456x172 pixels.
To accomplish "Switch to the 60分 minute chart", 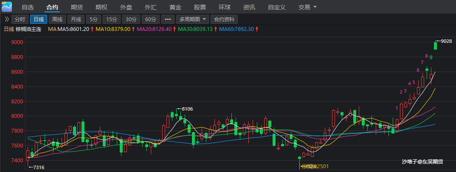I will [x=151, y=19].
